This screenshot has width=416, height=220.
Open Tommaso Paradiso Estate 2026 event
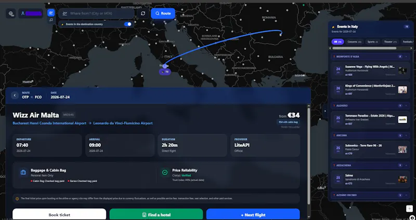(x=371, y=120)
